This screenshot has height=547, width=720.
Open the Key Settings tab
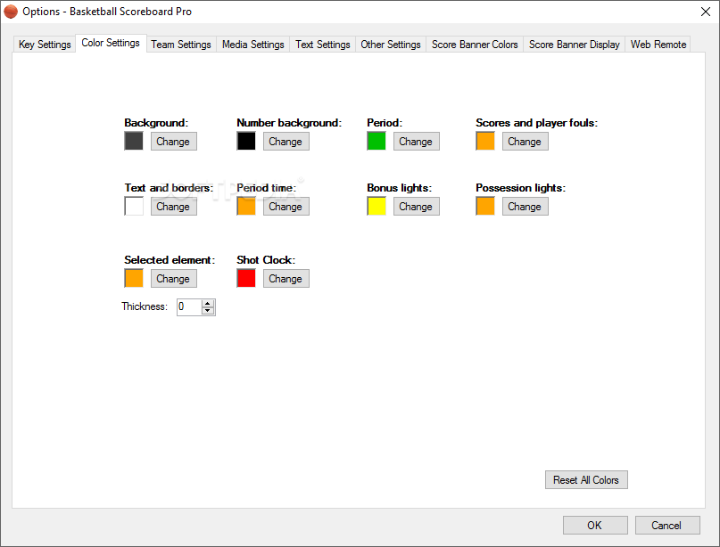pos(45,45)
